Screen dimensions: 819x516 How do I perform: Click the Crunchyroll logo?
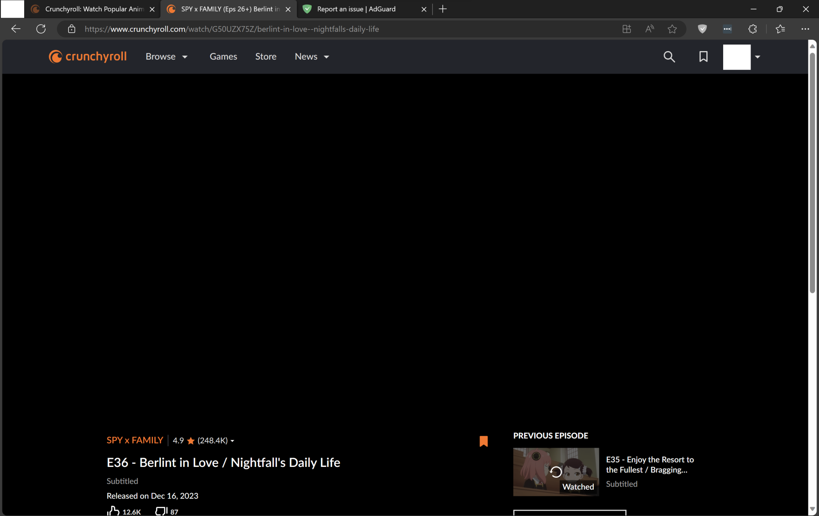pyautogui.click(x=87, y=57)
